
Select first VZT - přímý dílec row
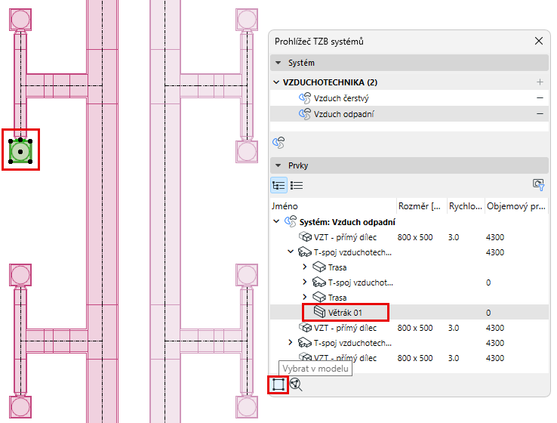(x=409, y=237)
